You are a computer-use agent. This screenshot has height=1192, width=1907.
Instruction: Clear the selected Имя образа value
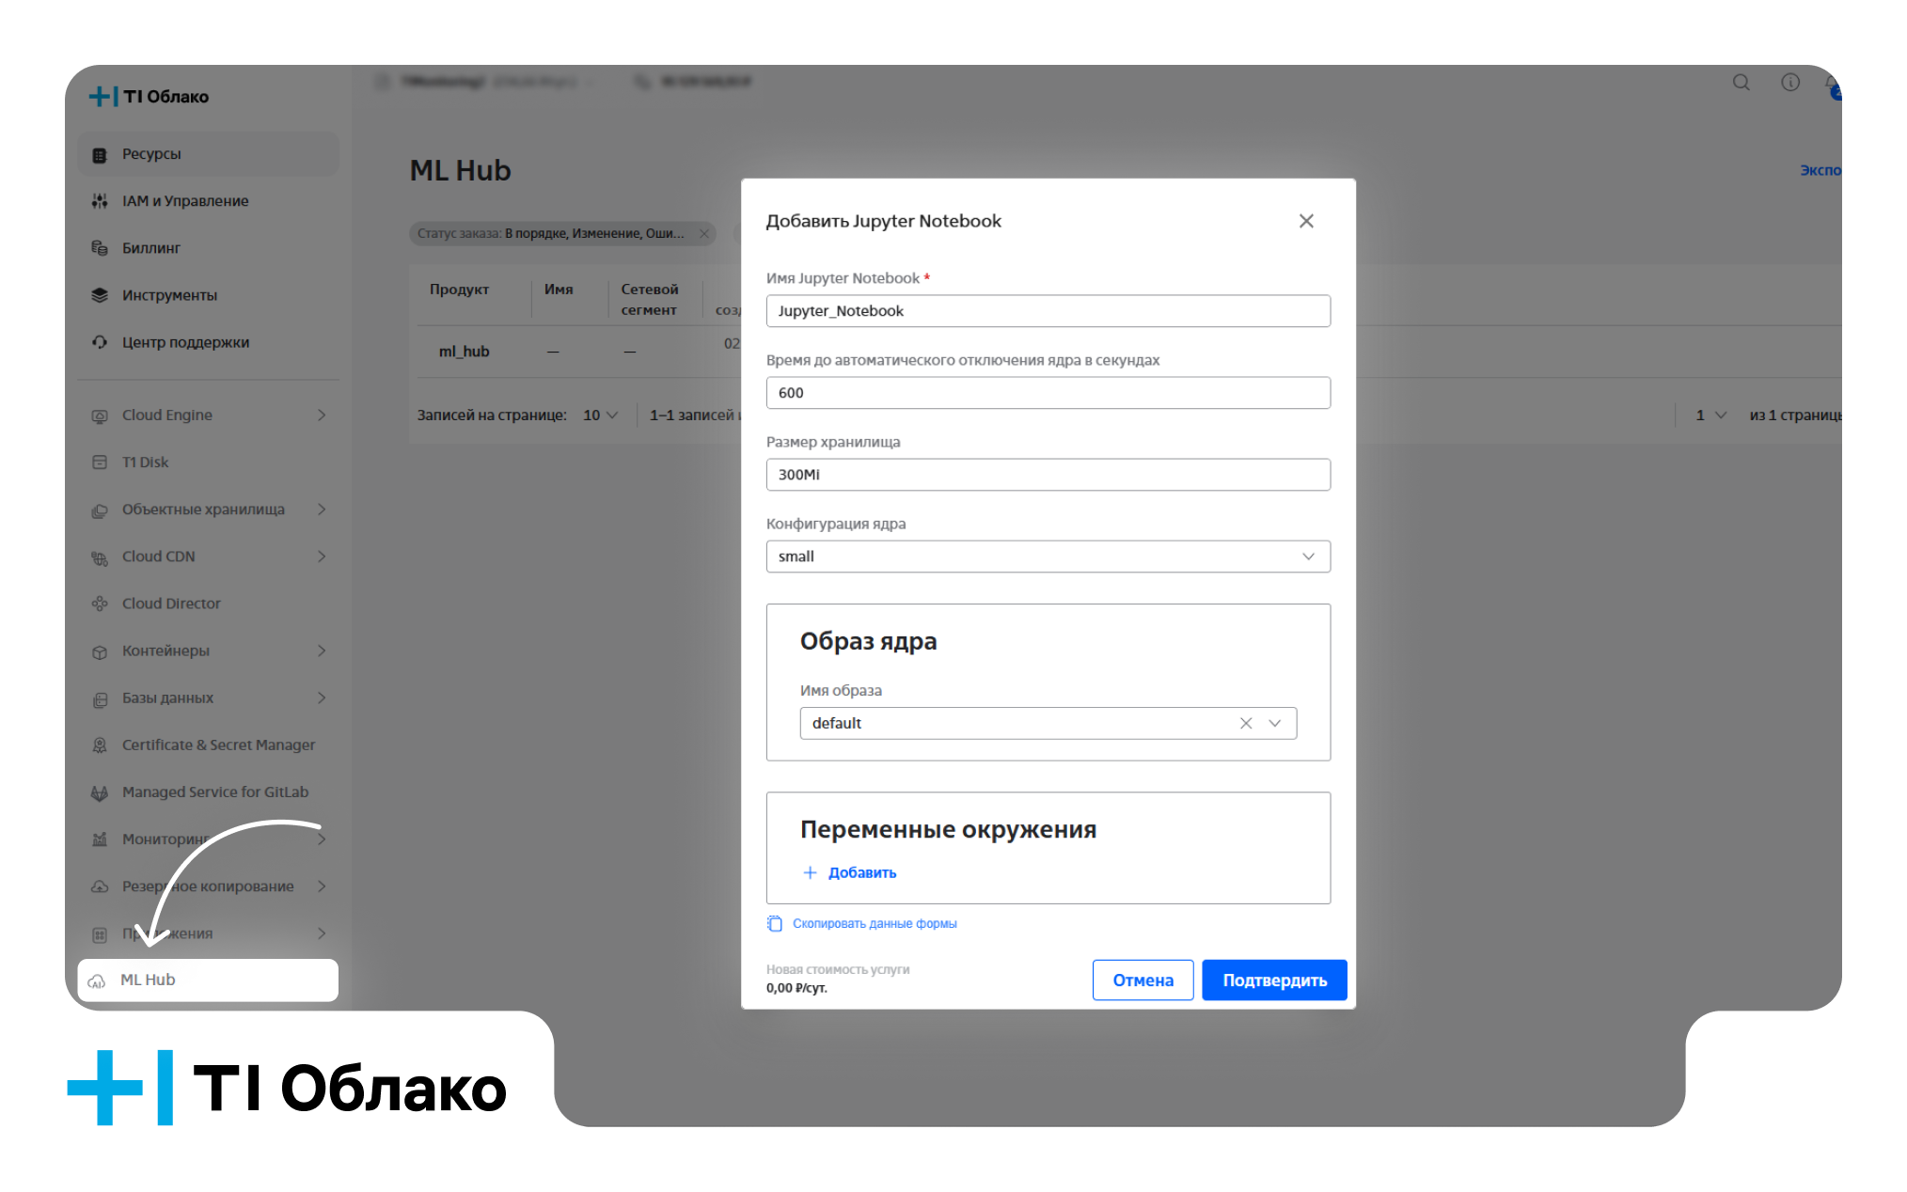pyautogui.click(x=1244, y=722)
